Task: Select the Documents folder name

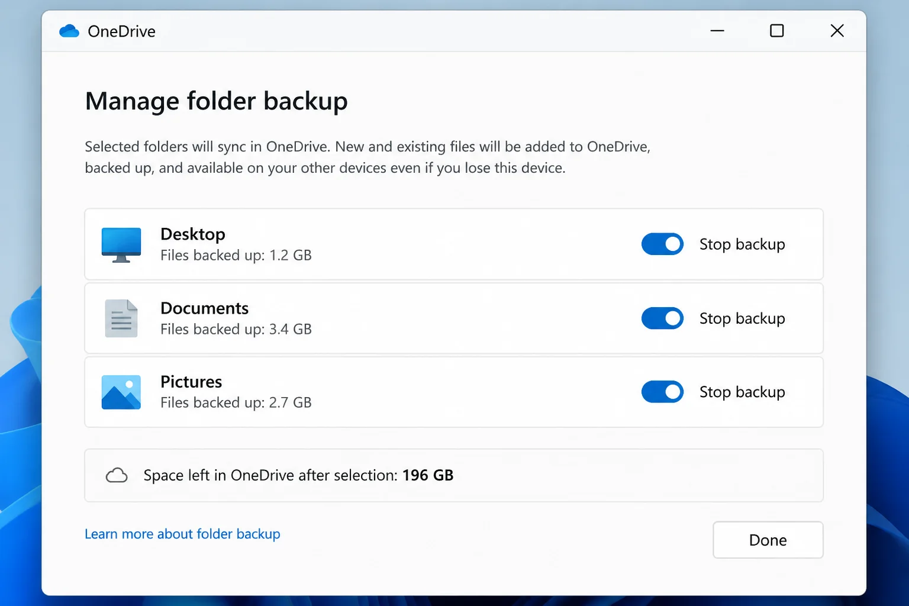Action: coord(204,308)
